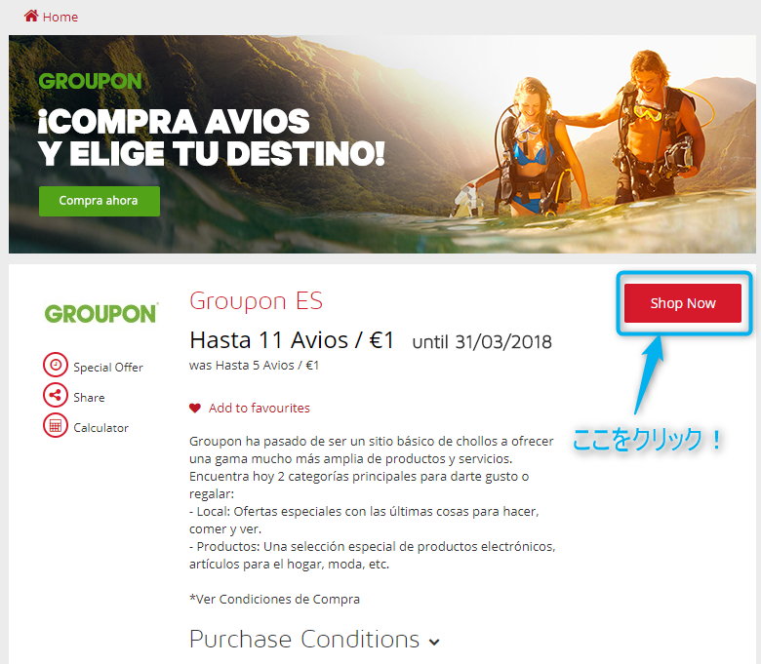Image resolution: width=761 pixels, height=664 pixels.
Task: Click the Groupon ES title
Action: click(x=256, y=300)
